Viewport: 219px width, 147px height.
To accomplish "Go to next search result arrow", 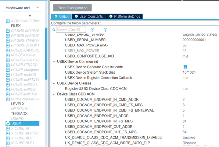I will (x=105, y=30).
